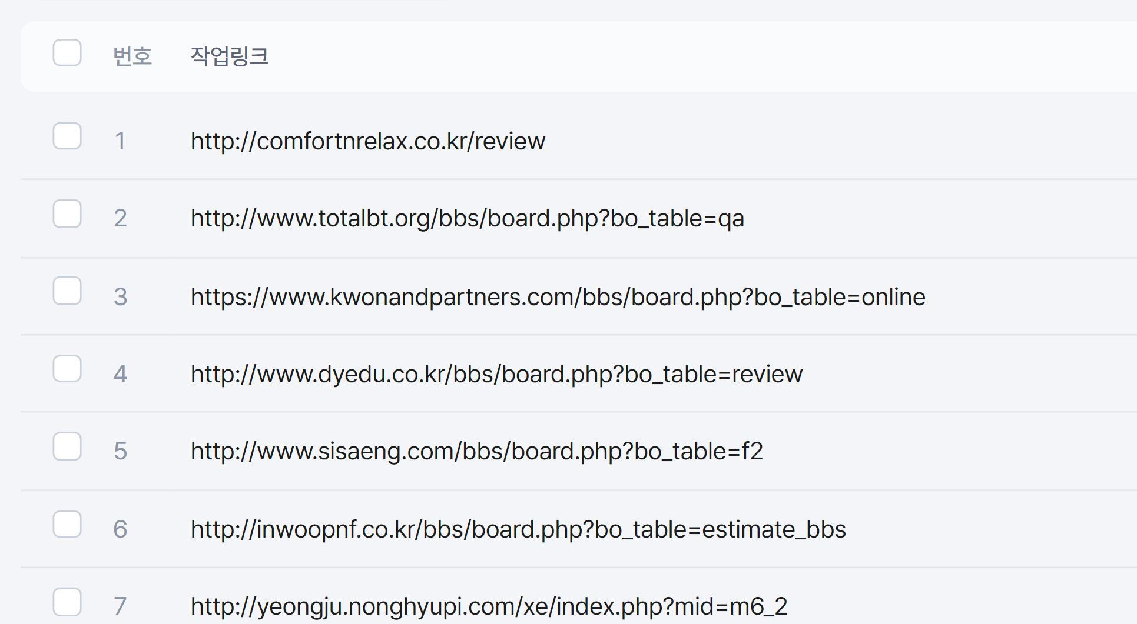The image size is (1137, 624).
Task: Open the www.sisaeng.com f2 board link
Action: (477, 452)
